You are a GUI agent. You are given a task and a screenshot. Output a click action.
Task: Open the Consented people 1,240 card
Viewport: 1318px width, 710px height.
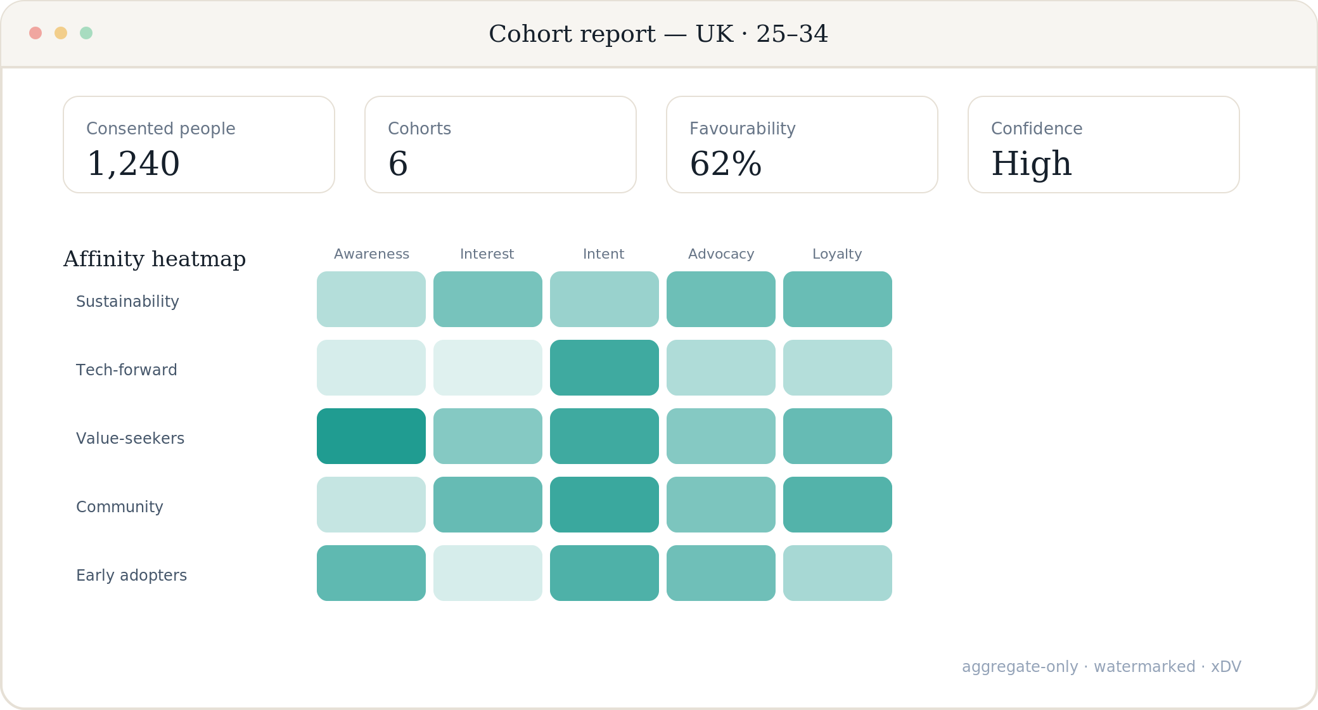pyautogui.click(x=199, y=145)
